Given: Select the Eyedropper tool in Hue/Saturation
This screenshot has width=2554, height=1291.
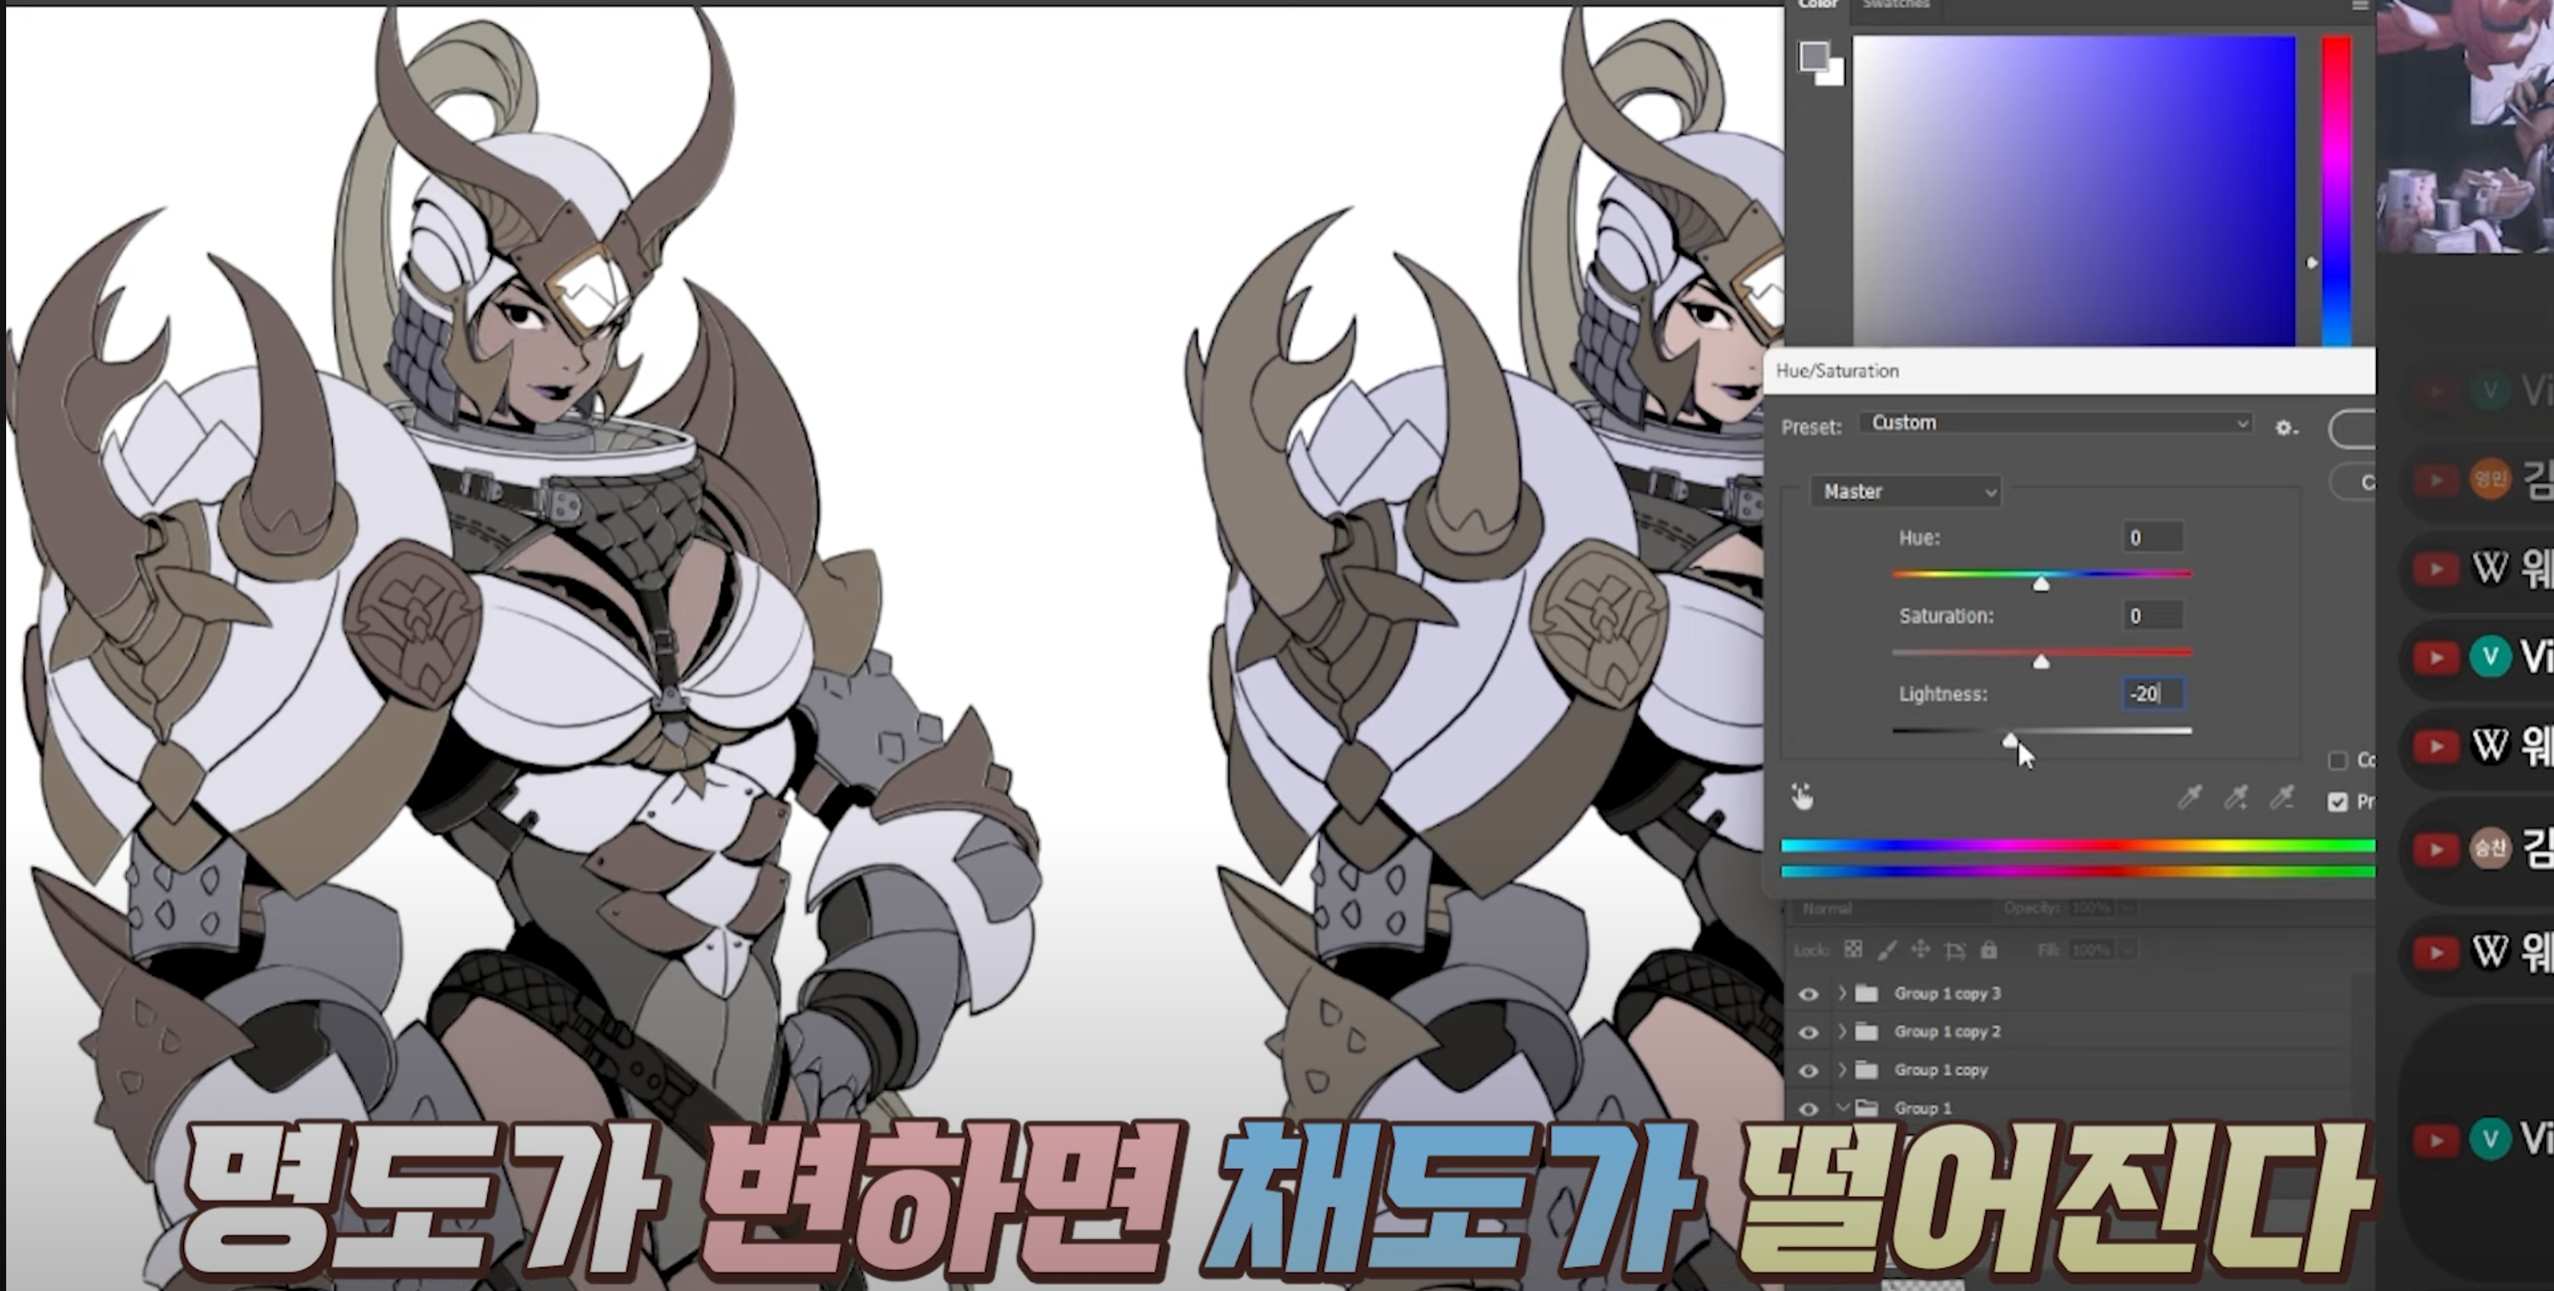Looking at the screenshot, I should 2189,796.
